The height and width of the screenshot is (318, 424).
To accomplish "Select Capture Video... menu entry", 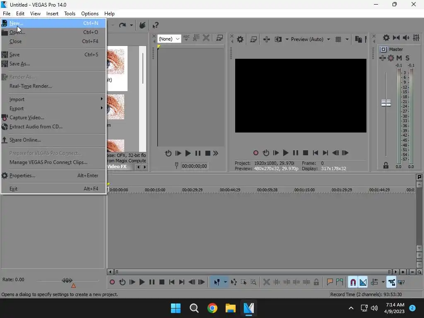I will 53,118.
